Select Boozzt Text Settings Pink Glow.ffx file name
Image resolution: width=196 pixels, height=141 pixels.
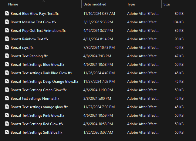tap(37, 115)
